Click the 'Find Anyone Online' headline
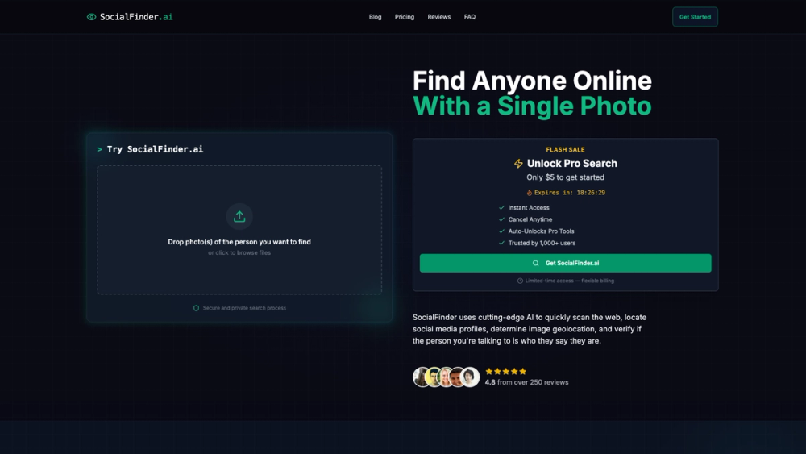Image resolution: width=806 pixels, height=454 pixels. (532, 81)
